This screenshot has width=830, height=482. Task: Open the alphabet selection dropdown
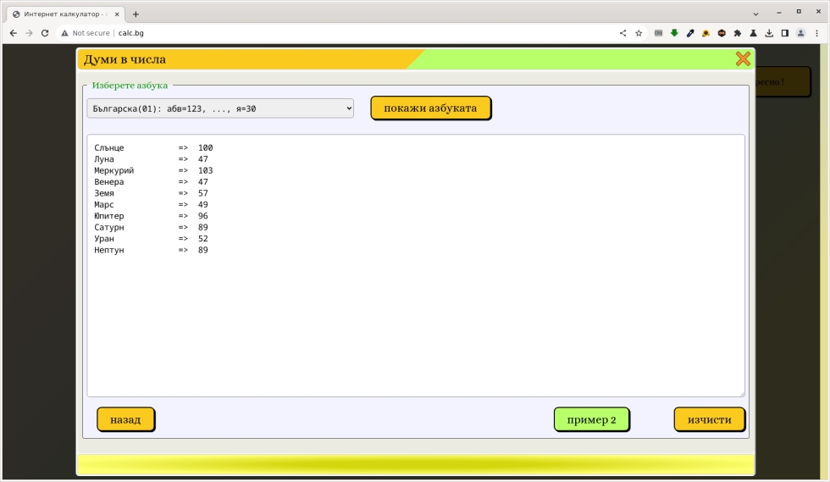click(220, 108)
